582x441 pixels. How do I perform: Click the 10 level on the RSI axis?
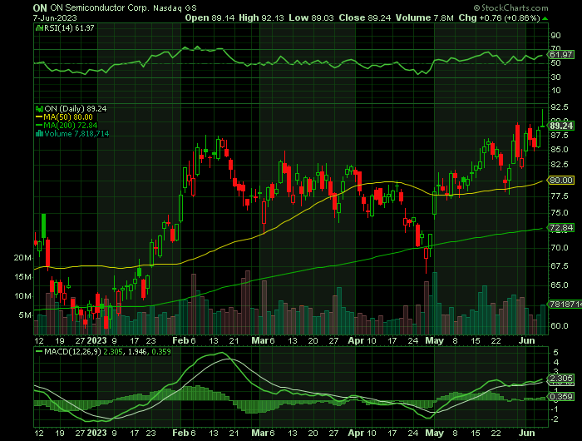(x=555, y=91)
